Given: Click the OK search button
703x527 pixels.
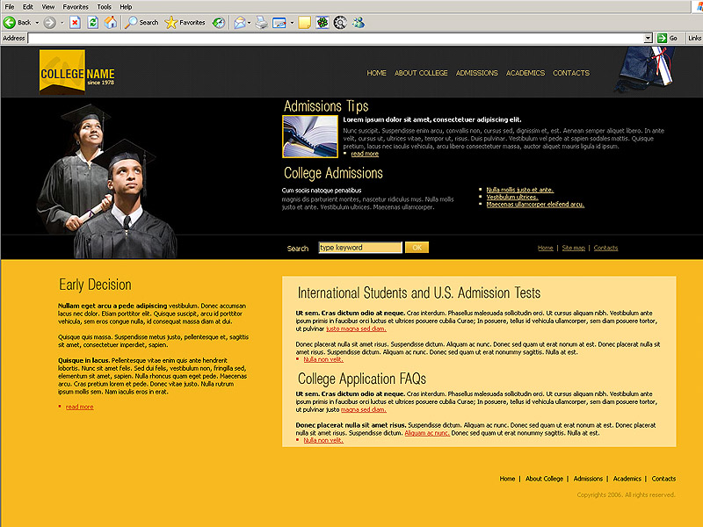Looking at the screenshot, I should click(x=417, y=248).
